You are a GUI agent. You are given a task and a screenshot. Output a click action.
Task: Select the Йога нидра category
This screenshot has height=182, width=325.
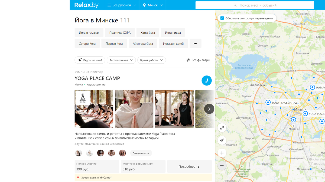(173, 33)
